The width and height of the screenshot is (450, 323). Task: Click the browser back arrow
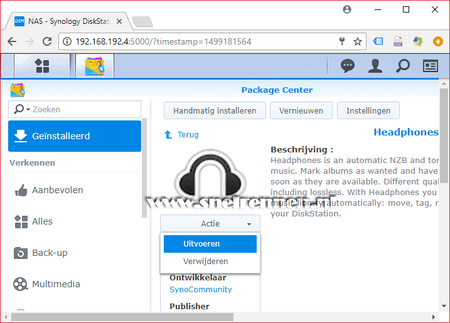coord(12,41)
